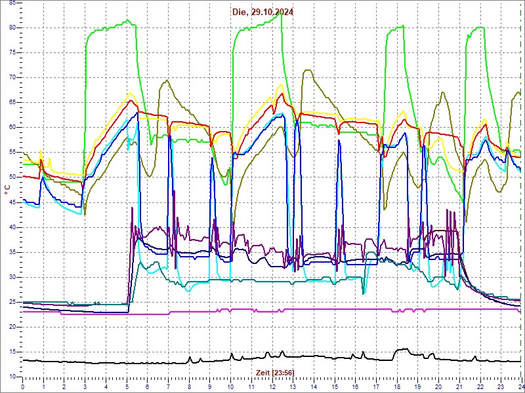Select hour 17 on the time axis
This screenshot has width=525, height=393.
click(375, 386)
